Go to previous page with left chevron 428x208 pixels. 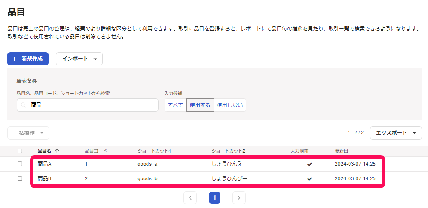(190, 198)
